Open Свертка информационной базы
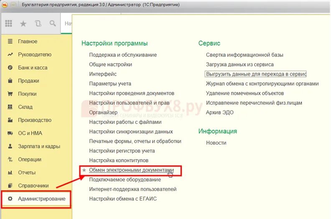Screen dimensions: 331x219 click(244, 55)
